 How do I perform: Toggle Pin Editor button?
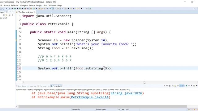pyautogui.click(x=90, y=9)
